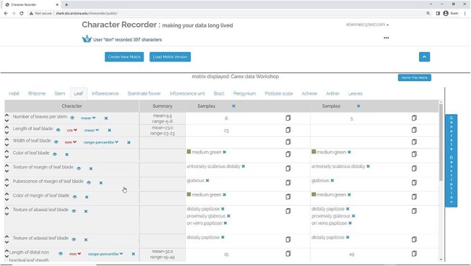Switch to the Inflorescence tab

105,93
